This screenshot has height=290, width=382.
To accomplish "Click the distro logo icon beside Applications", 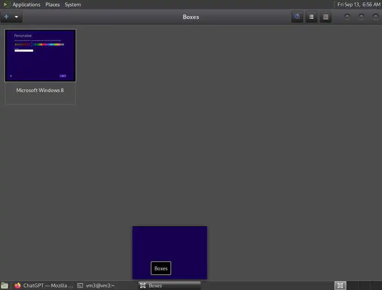I will pos(7,4).
